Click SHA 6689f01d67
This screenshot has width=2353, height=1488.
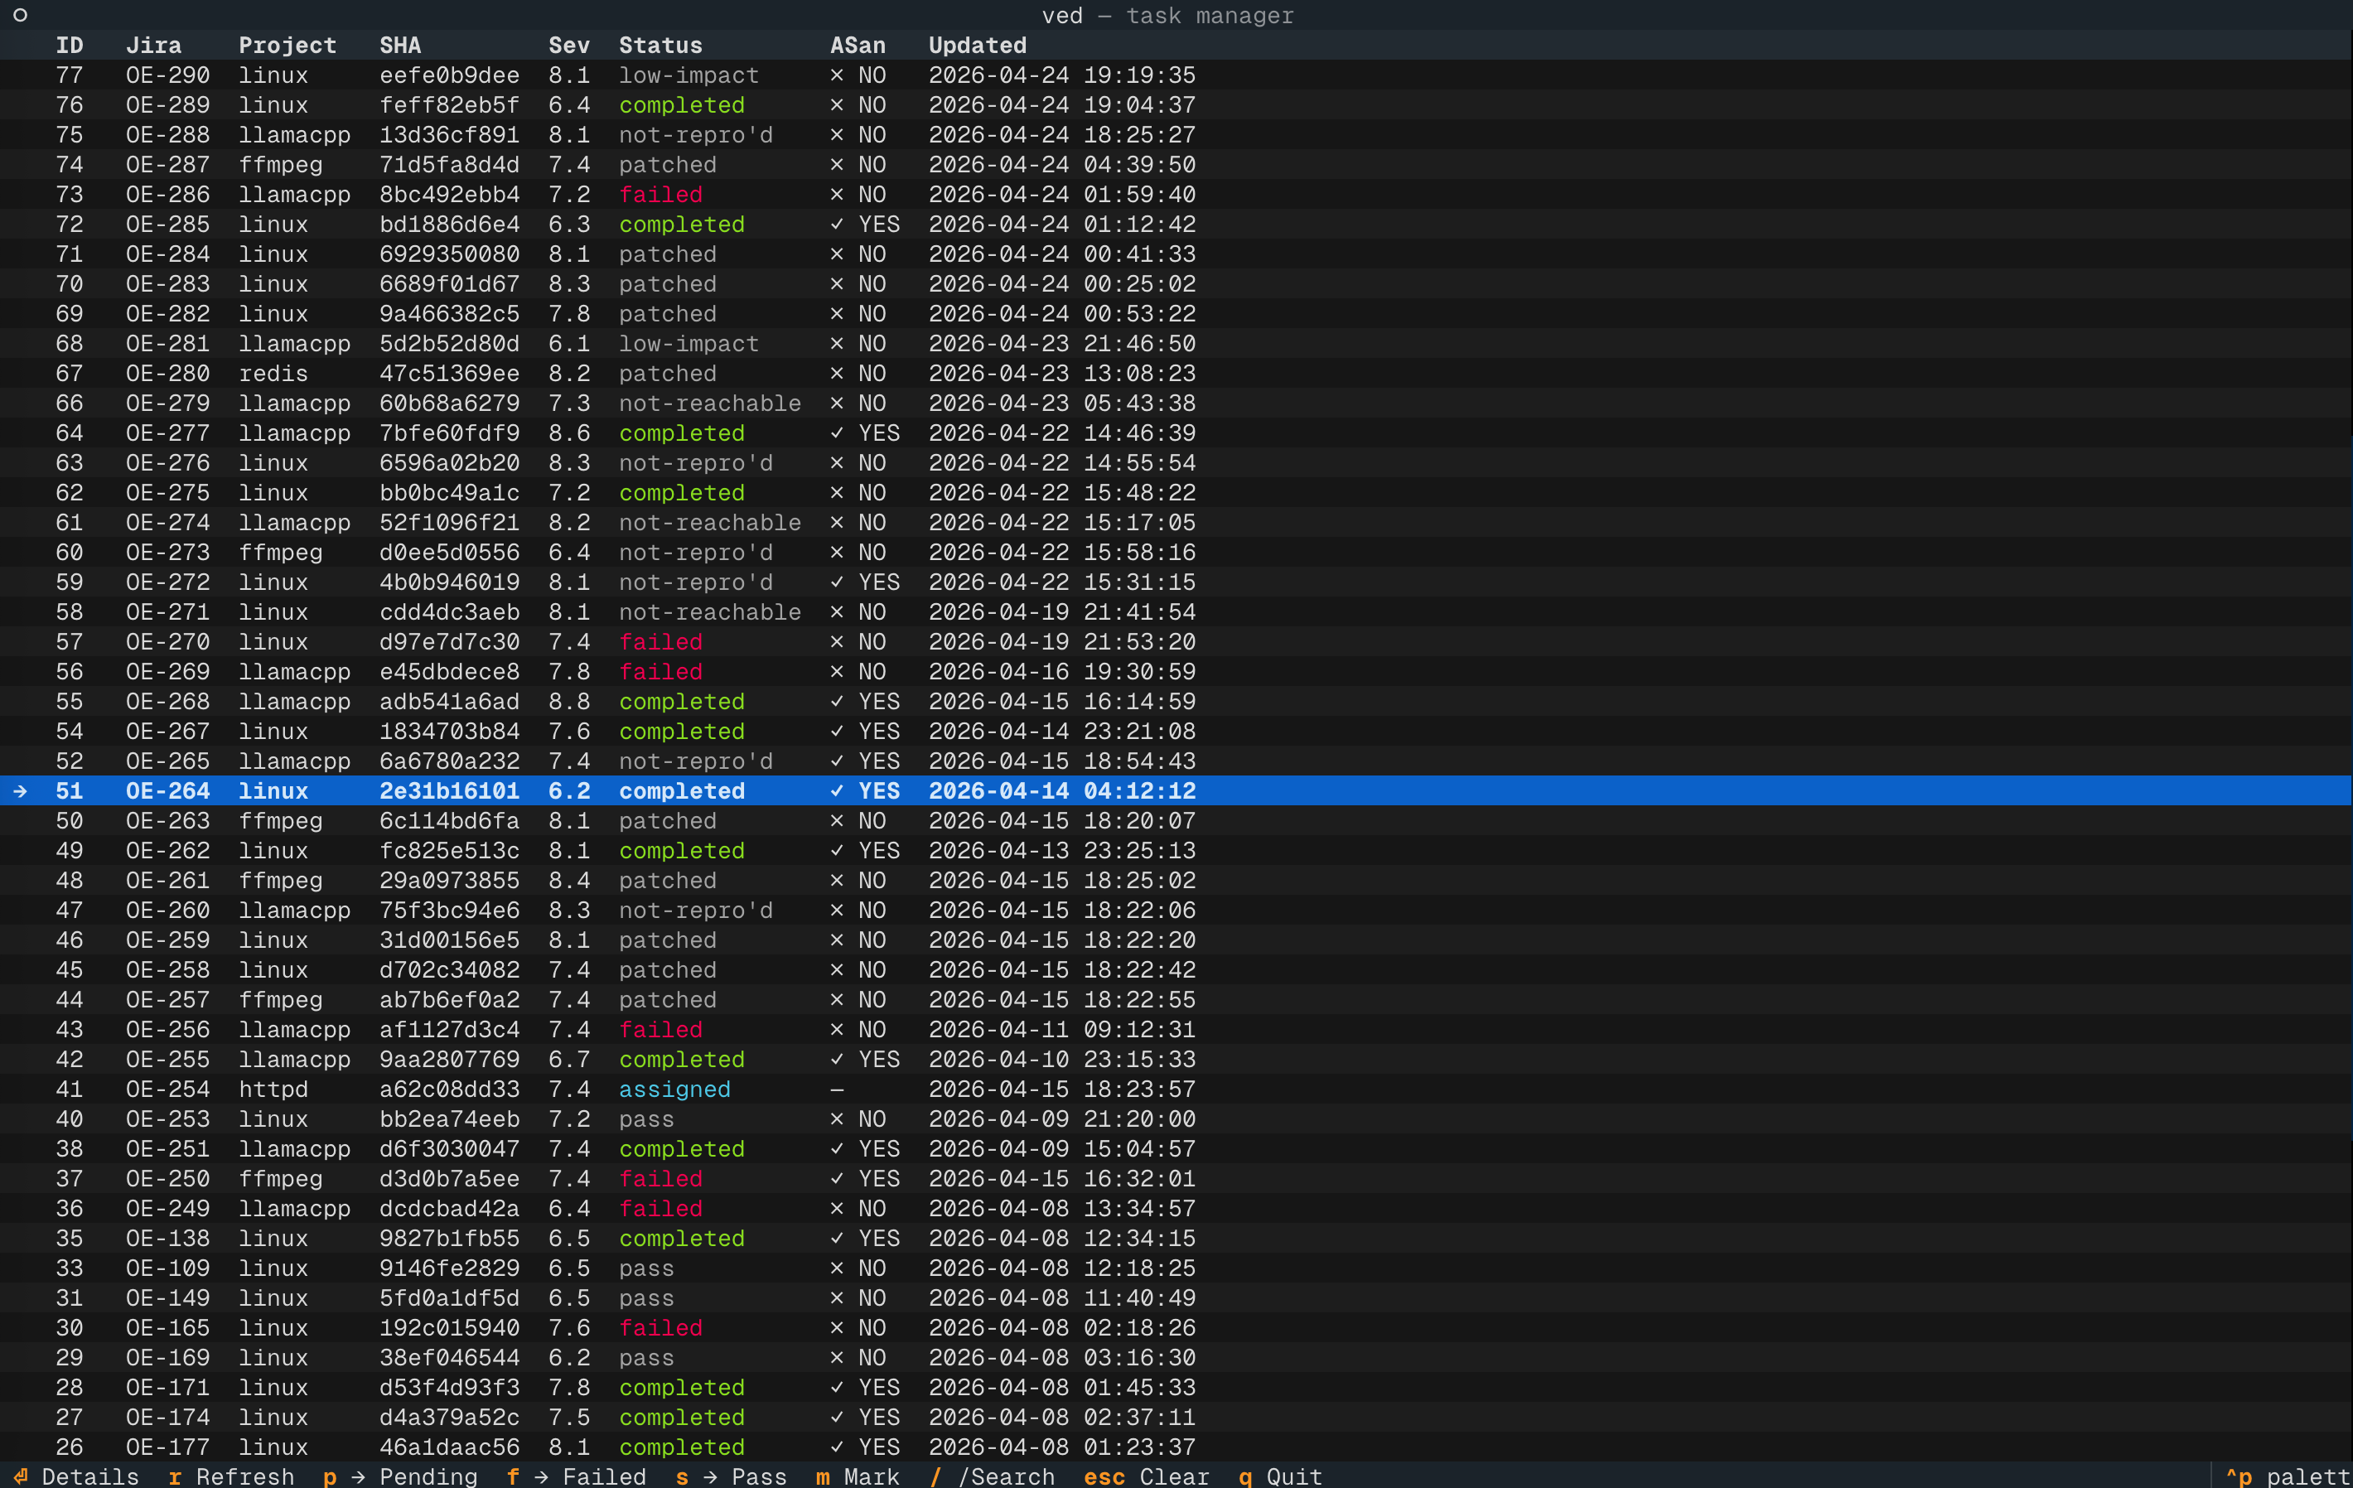click(450, 283)
